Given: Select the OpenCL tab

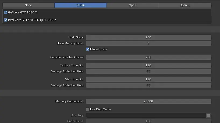Looking at the screenshot, I should point(185,5).
